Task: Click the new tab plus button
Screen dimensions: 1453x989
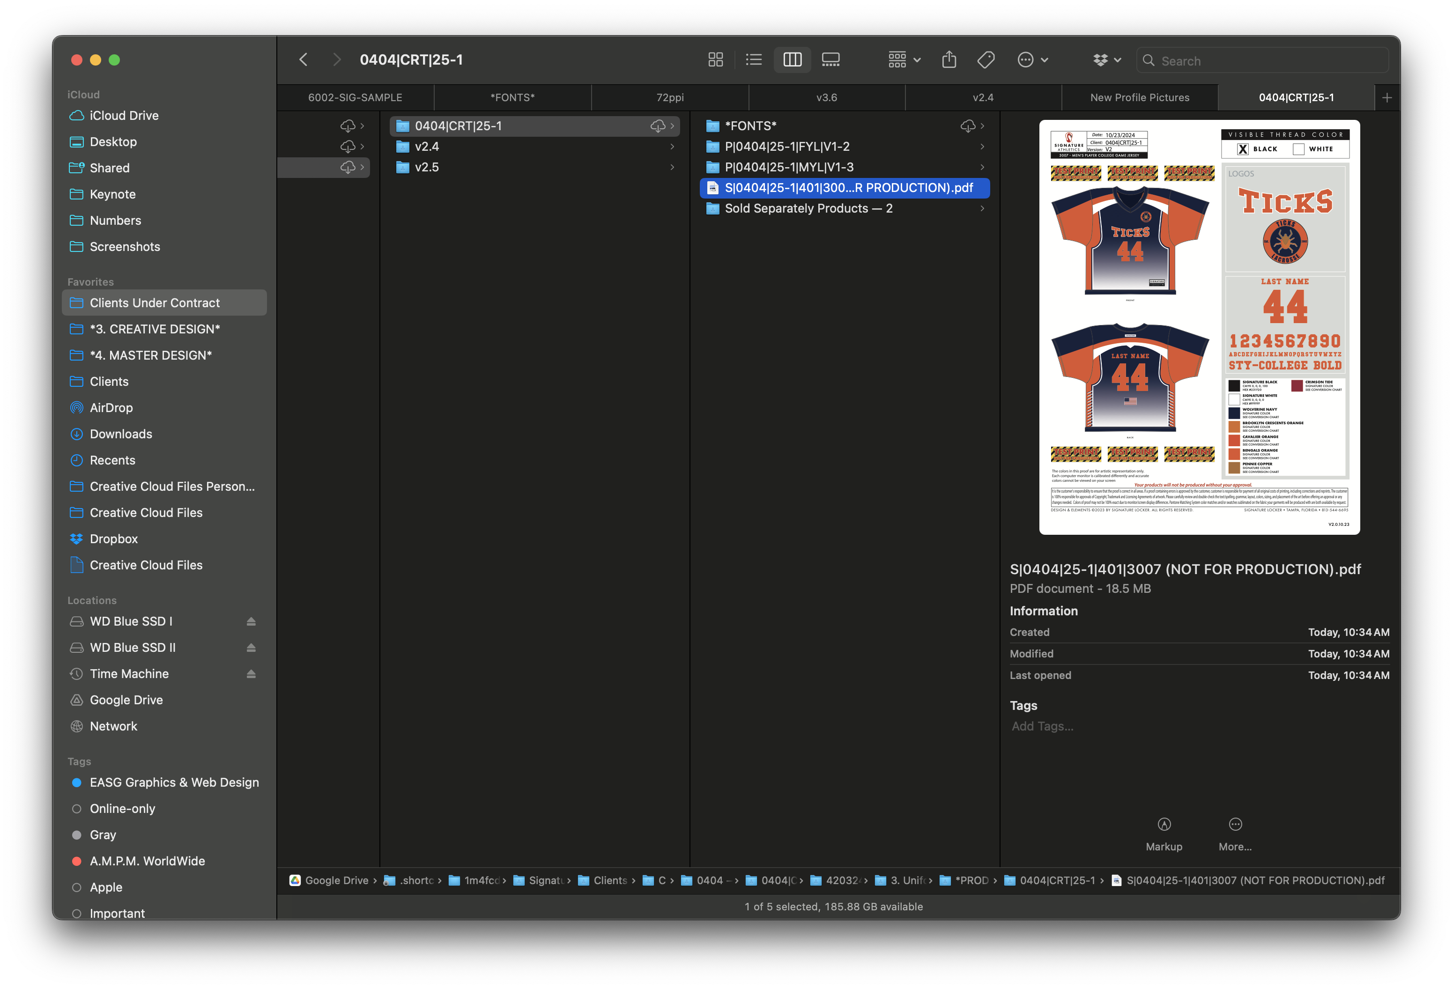Action: [x=1387, y=97]
